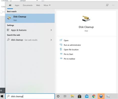The height and width of the screenshot is (99, 118).
Task: Switch to the Apps search tab
Action: (x=17, y=5)
